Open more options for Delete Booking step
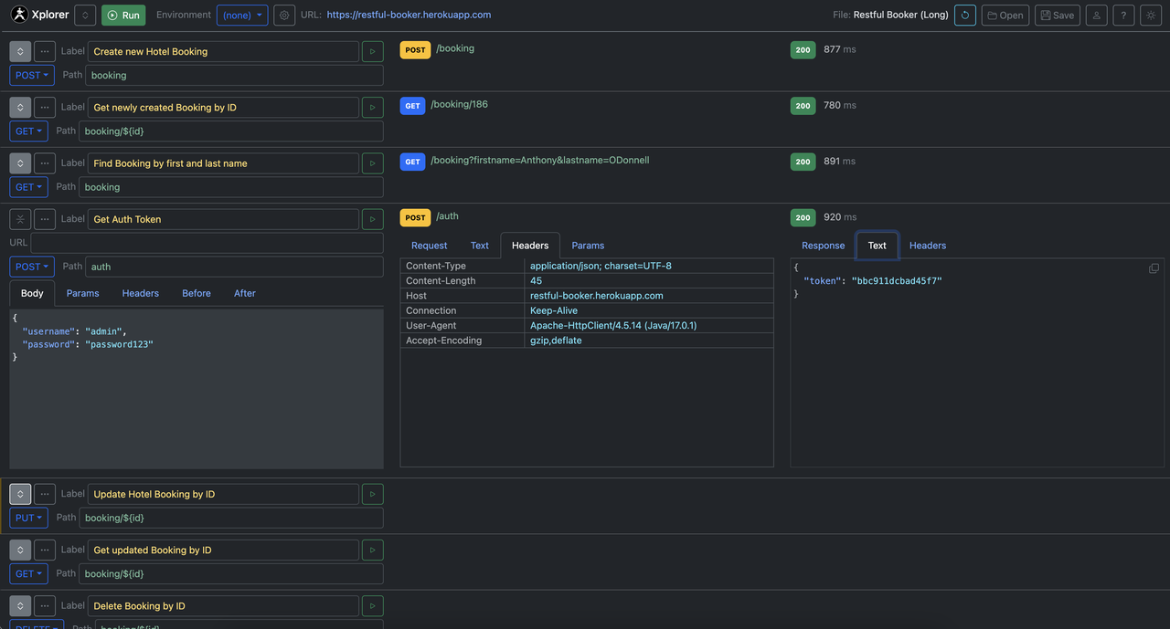The width and height of the screenshot is (1170, 629). [x=45, y=605]
